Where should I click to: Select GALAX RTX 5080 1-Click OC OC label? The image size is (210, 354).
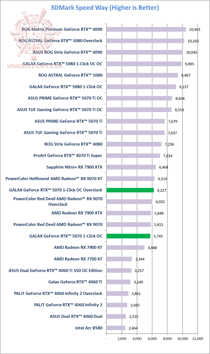click(x=62, y=64)
